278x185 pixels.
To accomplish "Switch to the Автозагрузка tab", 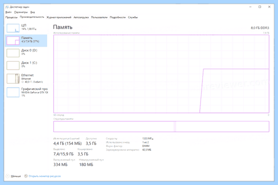I will click(x=81, y=17).
